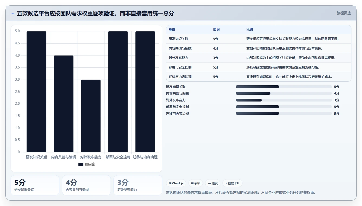Image resolution: width=362 pixels, height=206 pixels.
Task: Click the footnote starting 雷达图表达的是需求权重模板
Action: click(x=241, y=193)
